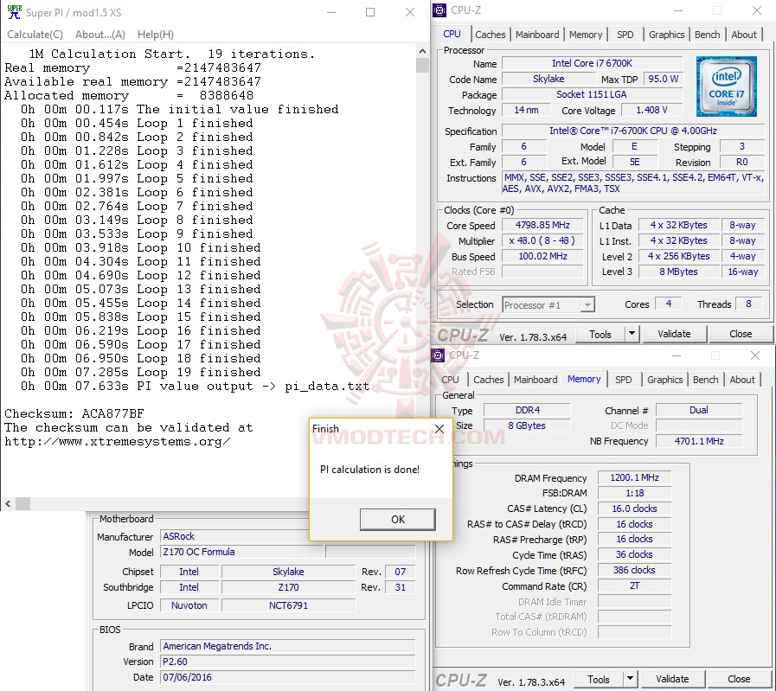Open Bench tab in top CPU-Z window

(x=707, y=34)
